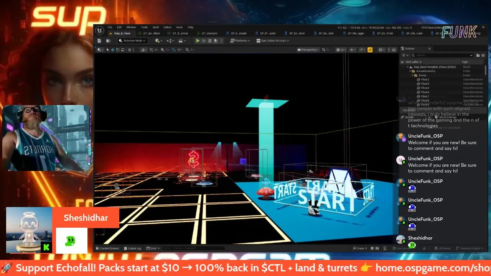Open the Platforms dropdown

pos(240,41)
